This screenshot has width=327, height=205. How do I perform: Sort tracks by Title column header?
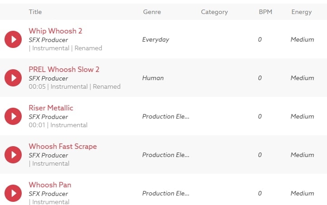tap(35, 12)
